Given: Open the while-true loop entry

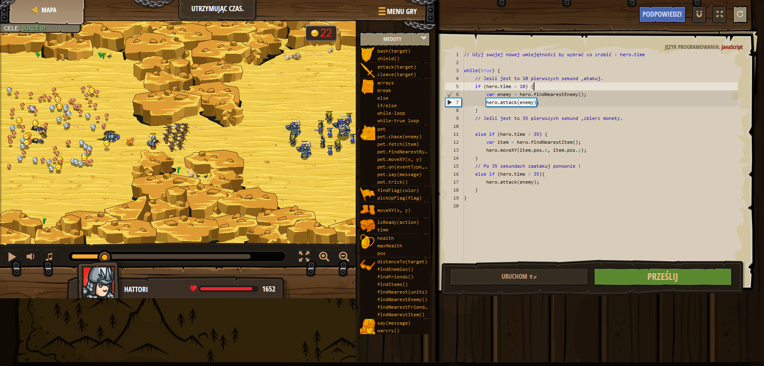Looking at the screenshot, I should [398, 121].
